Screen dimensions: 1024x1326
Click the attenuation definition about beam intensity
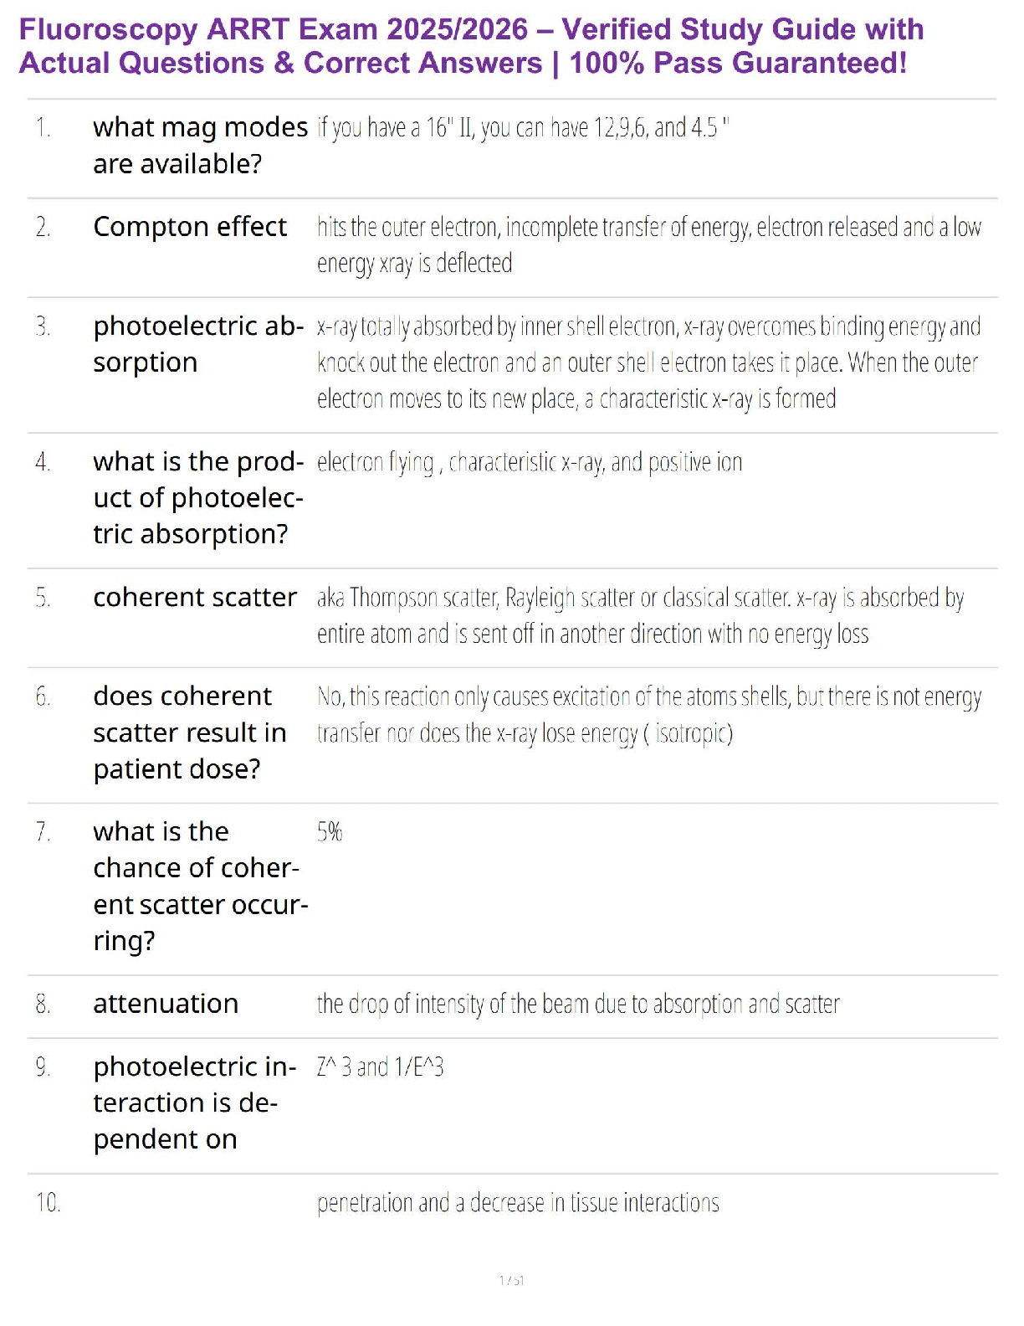(x=577, y=1004)
